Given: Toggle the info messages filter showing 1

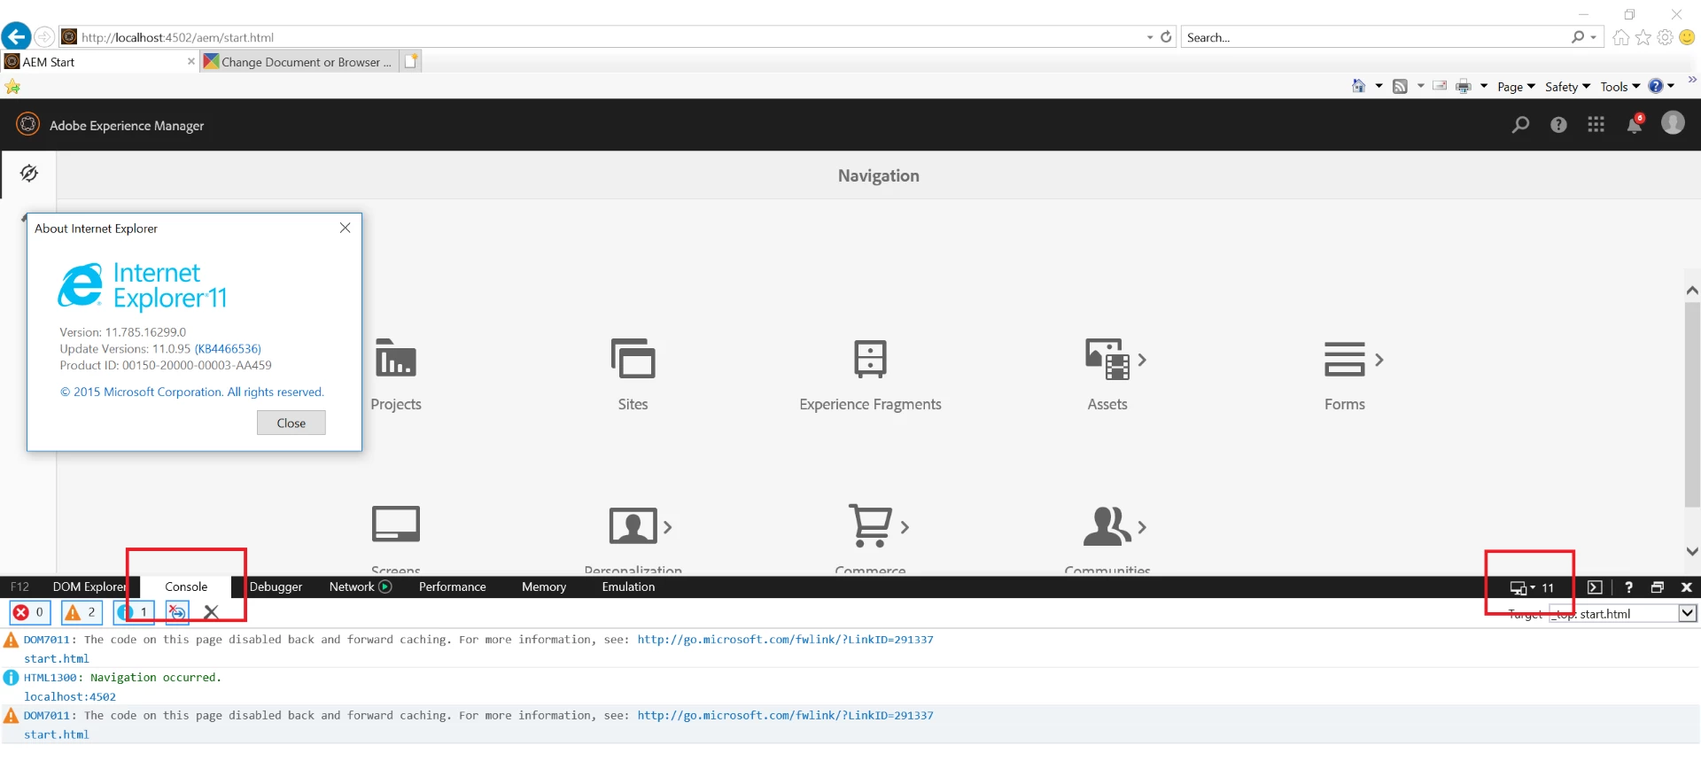Looking at the screenshot, I should [134, 612].
